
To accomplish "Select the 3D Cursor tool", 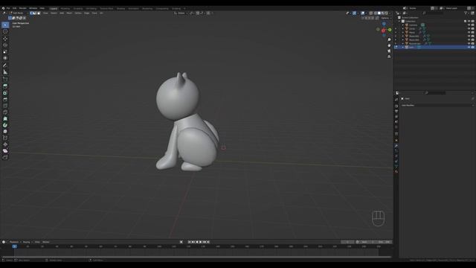I will (5, 31).
